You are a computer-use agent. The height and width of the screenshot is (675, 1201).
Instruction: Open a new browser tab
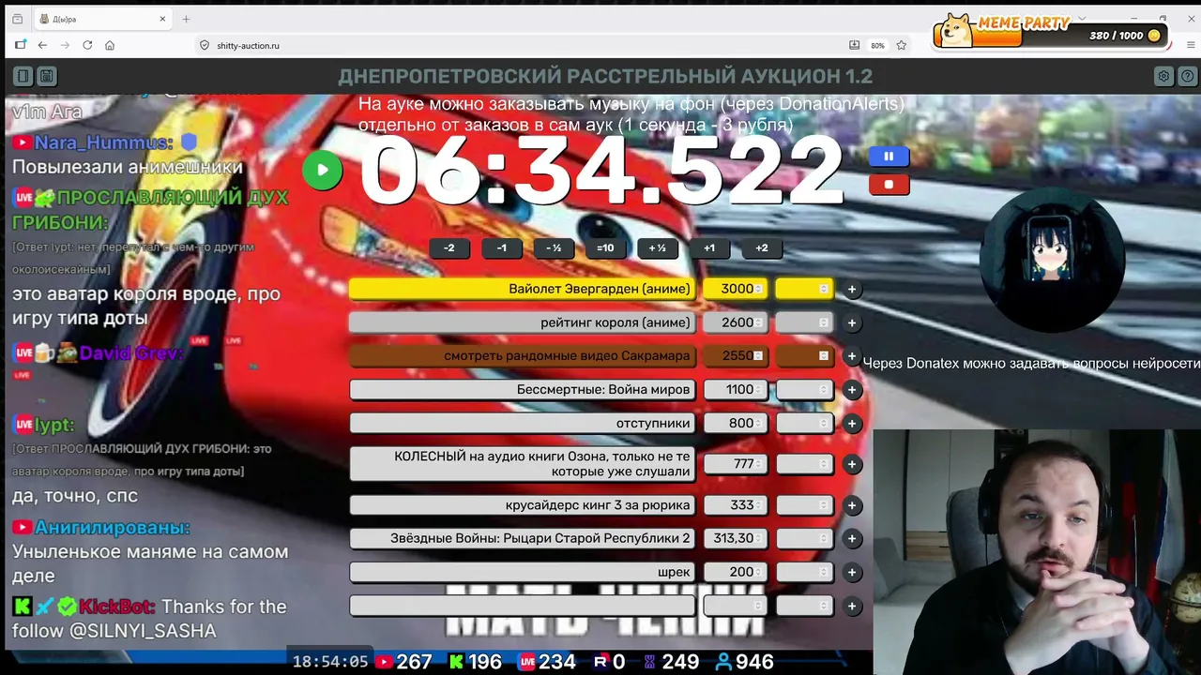coord(186,19)
